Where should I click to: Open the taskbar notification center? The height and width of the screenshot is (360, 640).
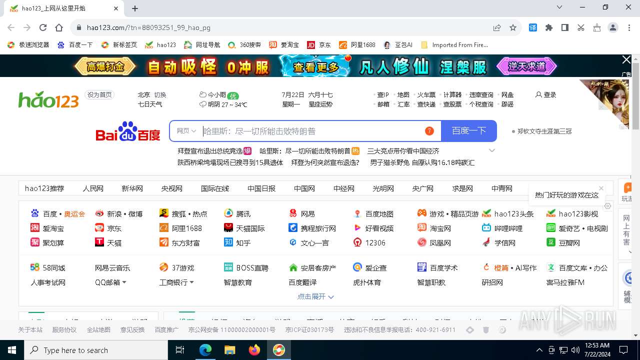[623, 350]
